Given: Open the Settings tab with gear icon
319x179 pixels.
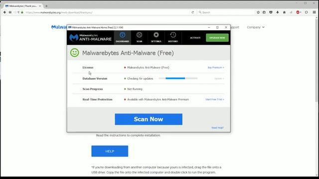Looking at the screenshot, I should 156,38.
